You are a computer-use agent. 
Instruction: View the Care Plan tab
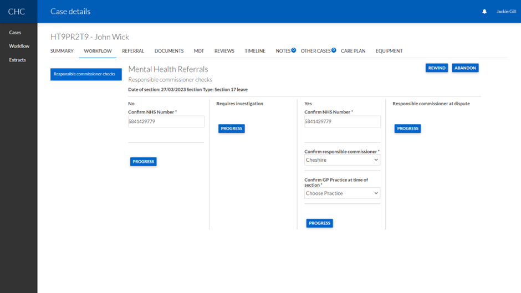[353, 51]
